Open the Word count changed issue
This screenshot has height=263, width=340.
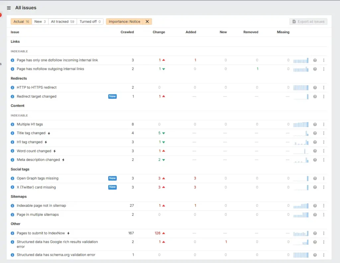pos(34,151)
